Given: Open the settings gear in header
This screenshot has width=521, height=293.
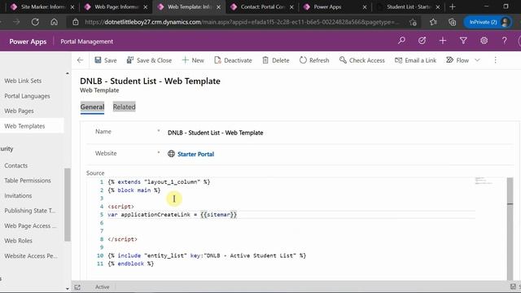Looking at the screenshot, I should [484, 41].
